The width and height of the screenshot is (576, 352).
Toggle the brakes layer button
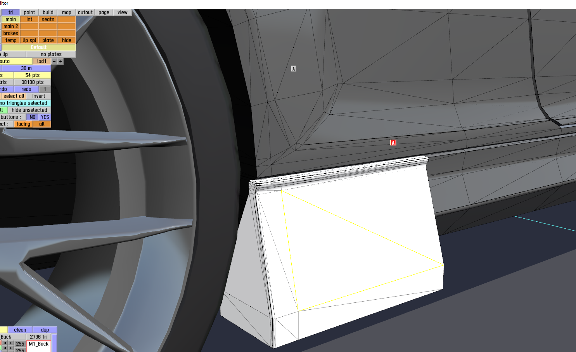11,33
